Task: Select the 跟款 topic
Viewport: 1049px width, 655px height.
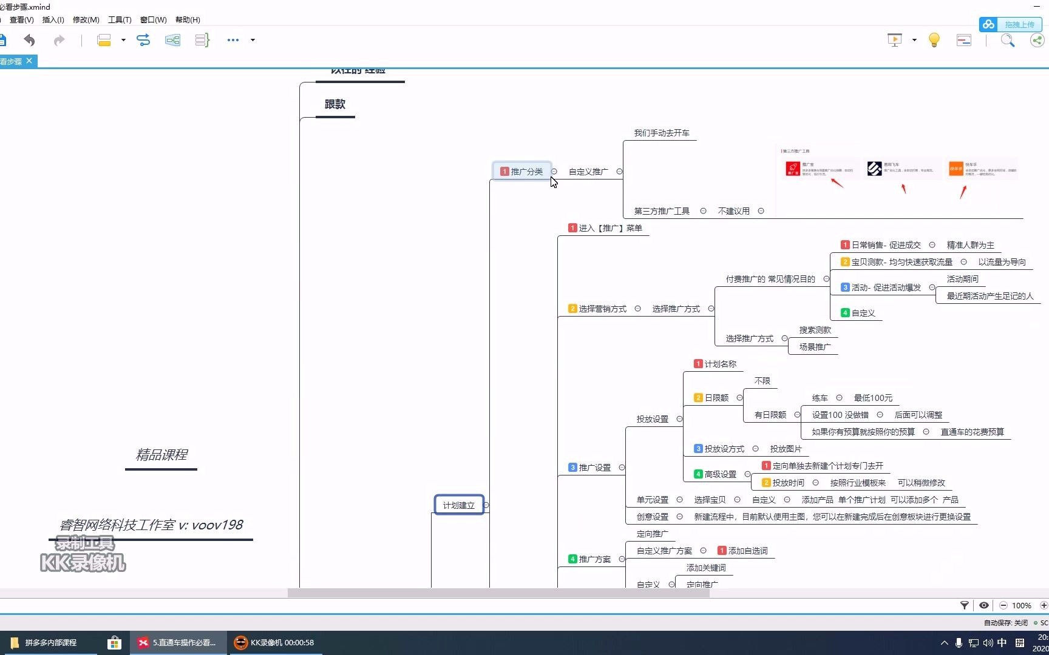Action: pyautogui.click(x=335, y=104)
